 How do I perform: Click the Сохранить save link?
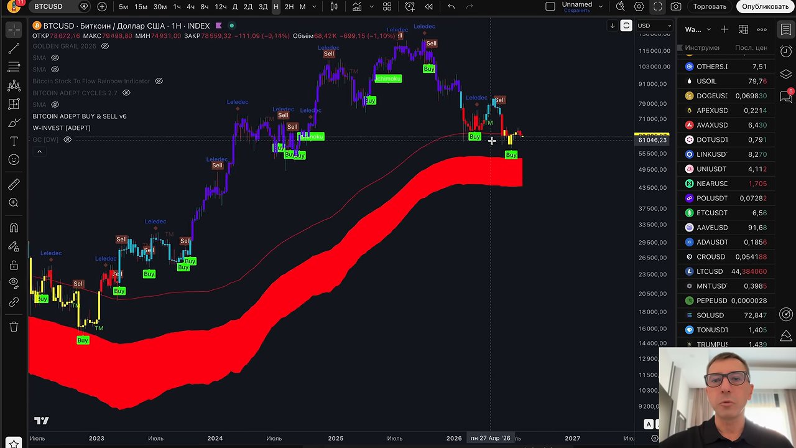(x=577, y=11)
